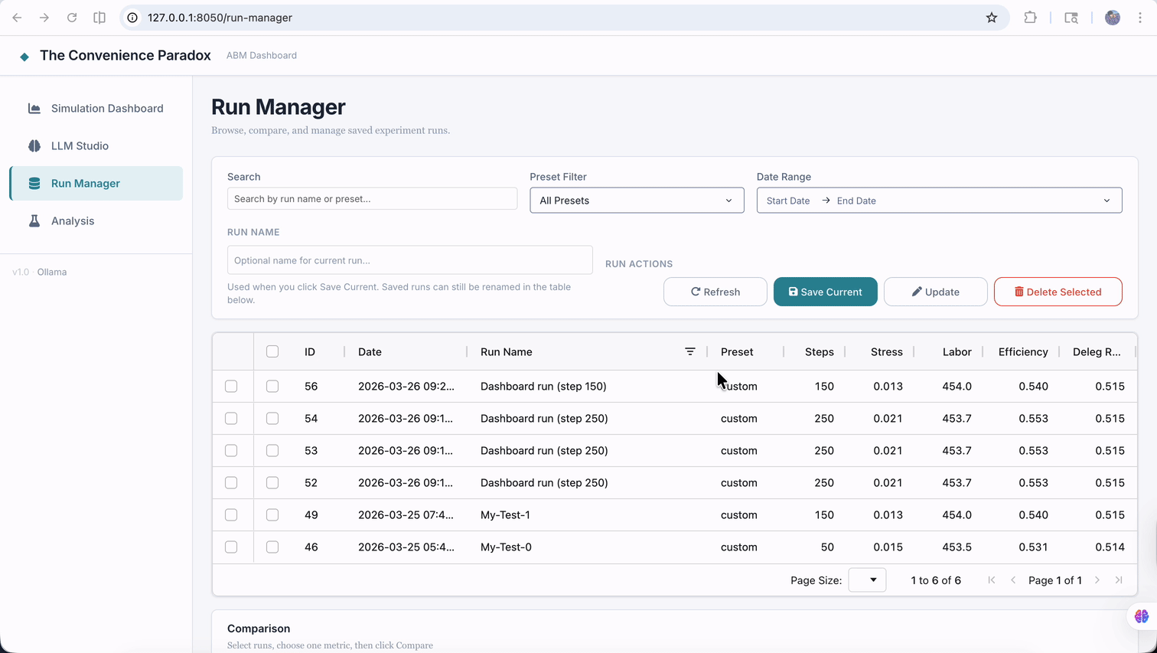
Task: Sort by the Deleg R... column header
Action: [1097, 352]
